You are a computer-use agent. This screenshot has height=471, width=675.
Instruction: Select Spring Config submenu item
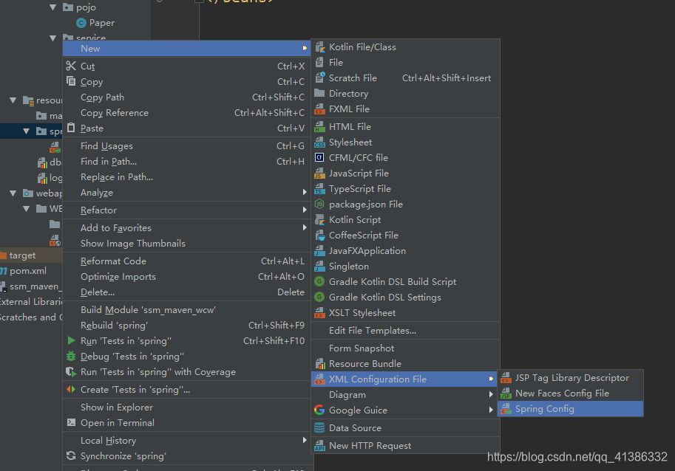(571, 409)
